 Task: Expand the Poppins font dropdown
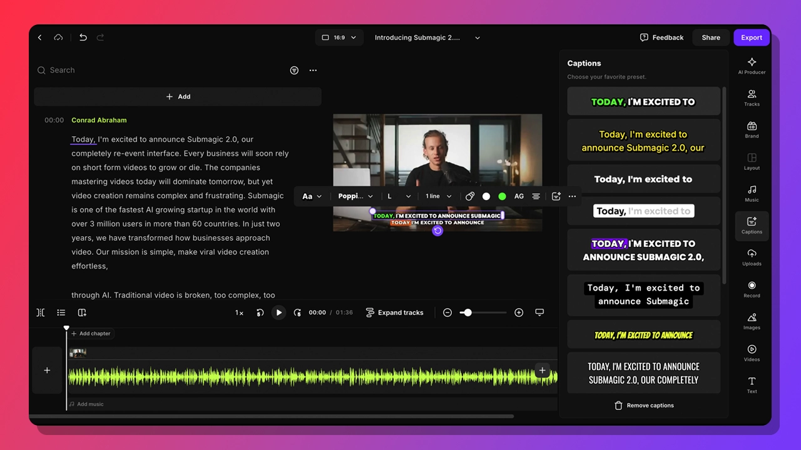[x=355, y=196]
